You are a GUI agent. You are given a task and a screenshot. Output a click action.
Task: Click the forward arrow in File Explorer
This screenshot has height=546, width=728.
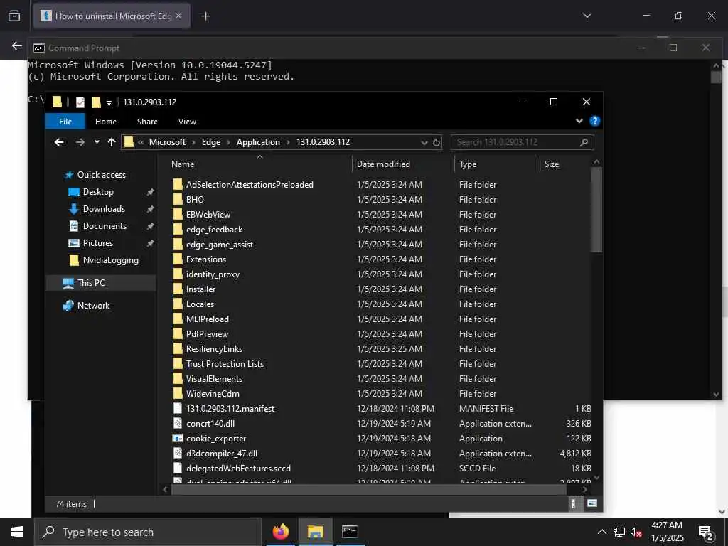(x=80, y=142)
